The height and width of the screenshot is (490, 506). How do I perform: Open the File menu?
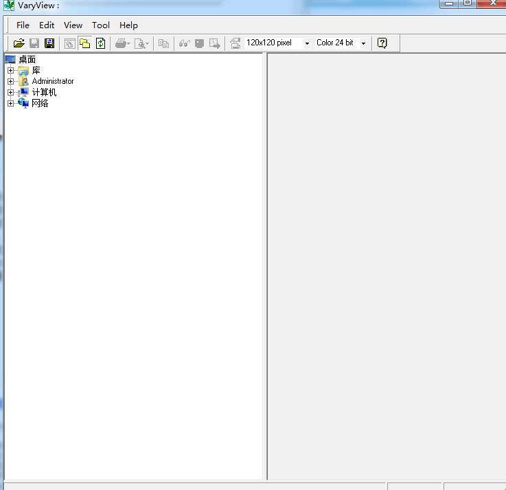23,25
